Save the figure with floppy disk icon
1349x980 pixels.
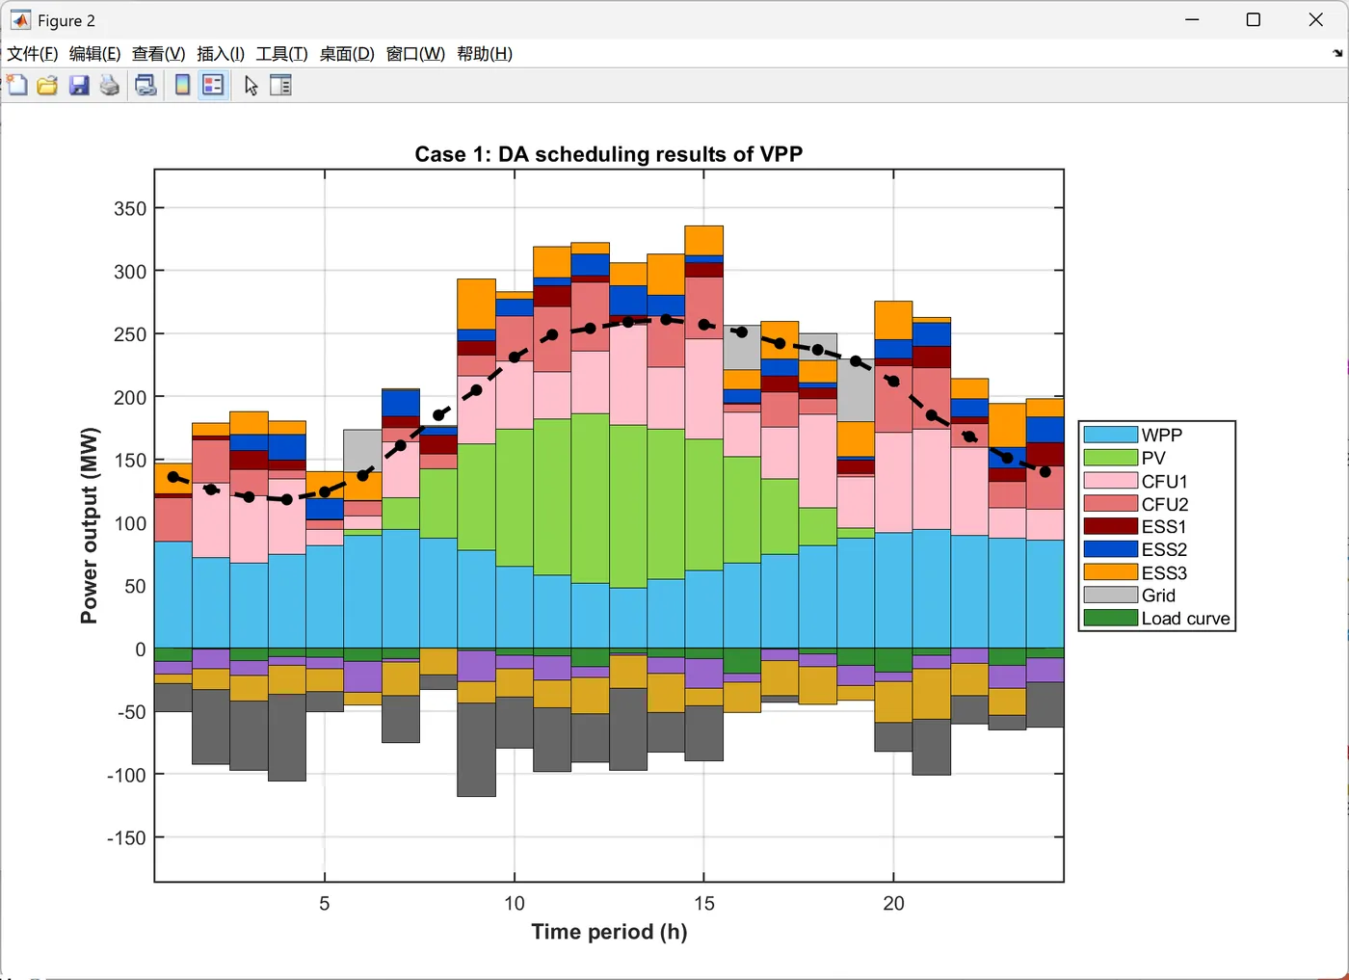79,86
